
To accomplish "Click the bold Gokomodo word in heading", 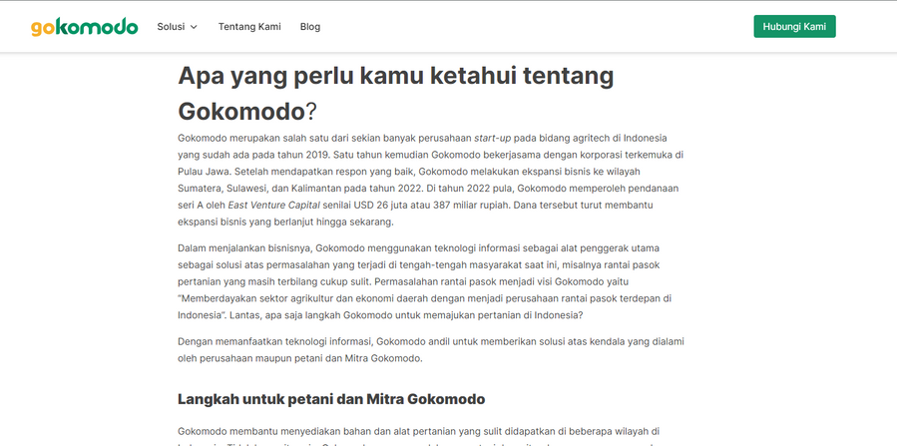I will tap(241, 110).
